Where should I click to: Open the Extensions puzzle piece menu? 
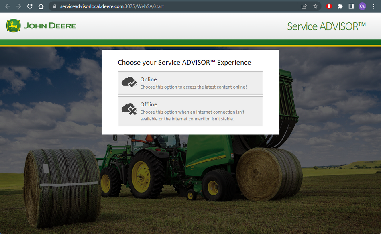coord(340,6)
